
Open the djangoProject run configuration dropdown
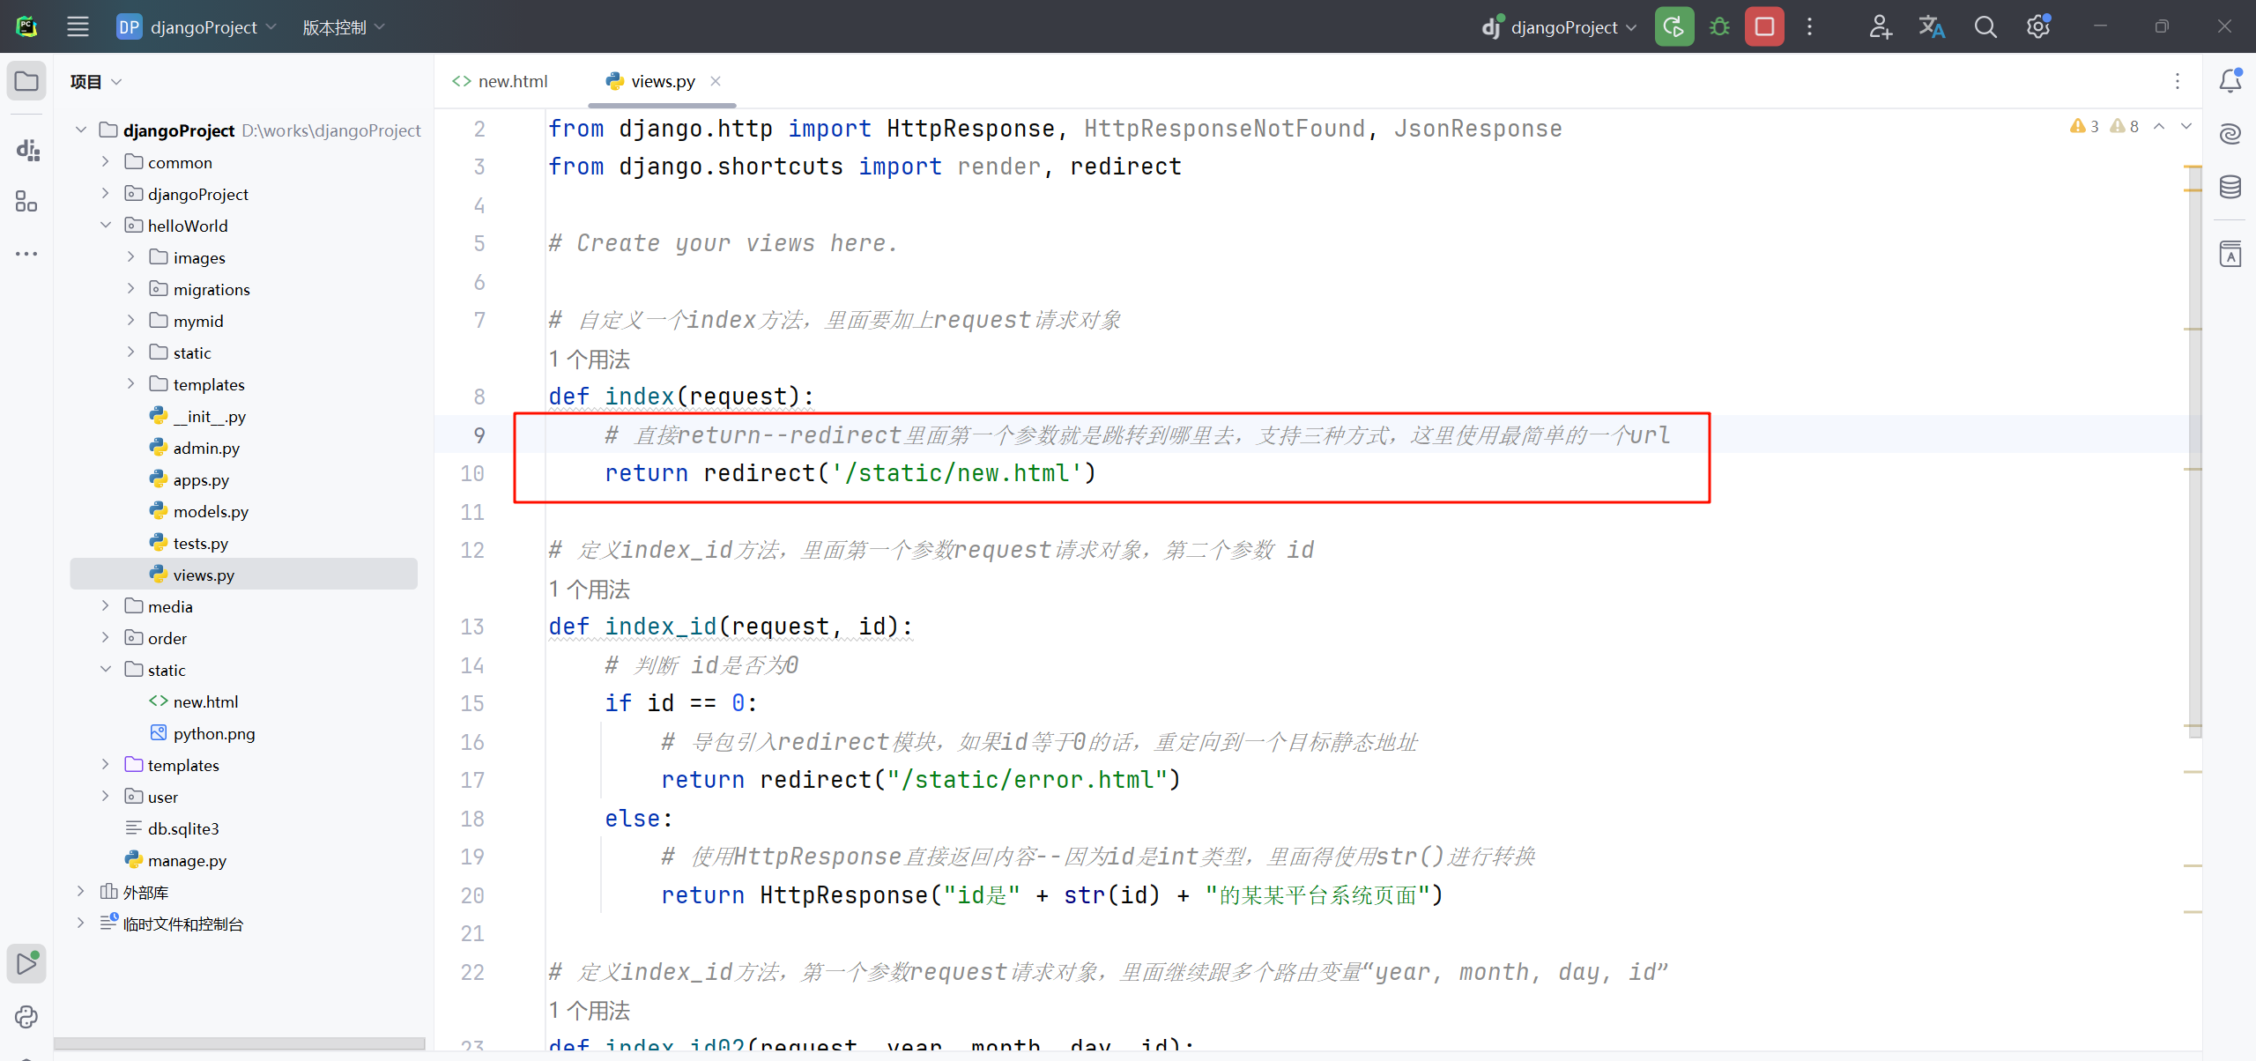click(1559, 26)
